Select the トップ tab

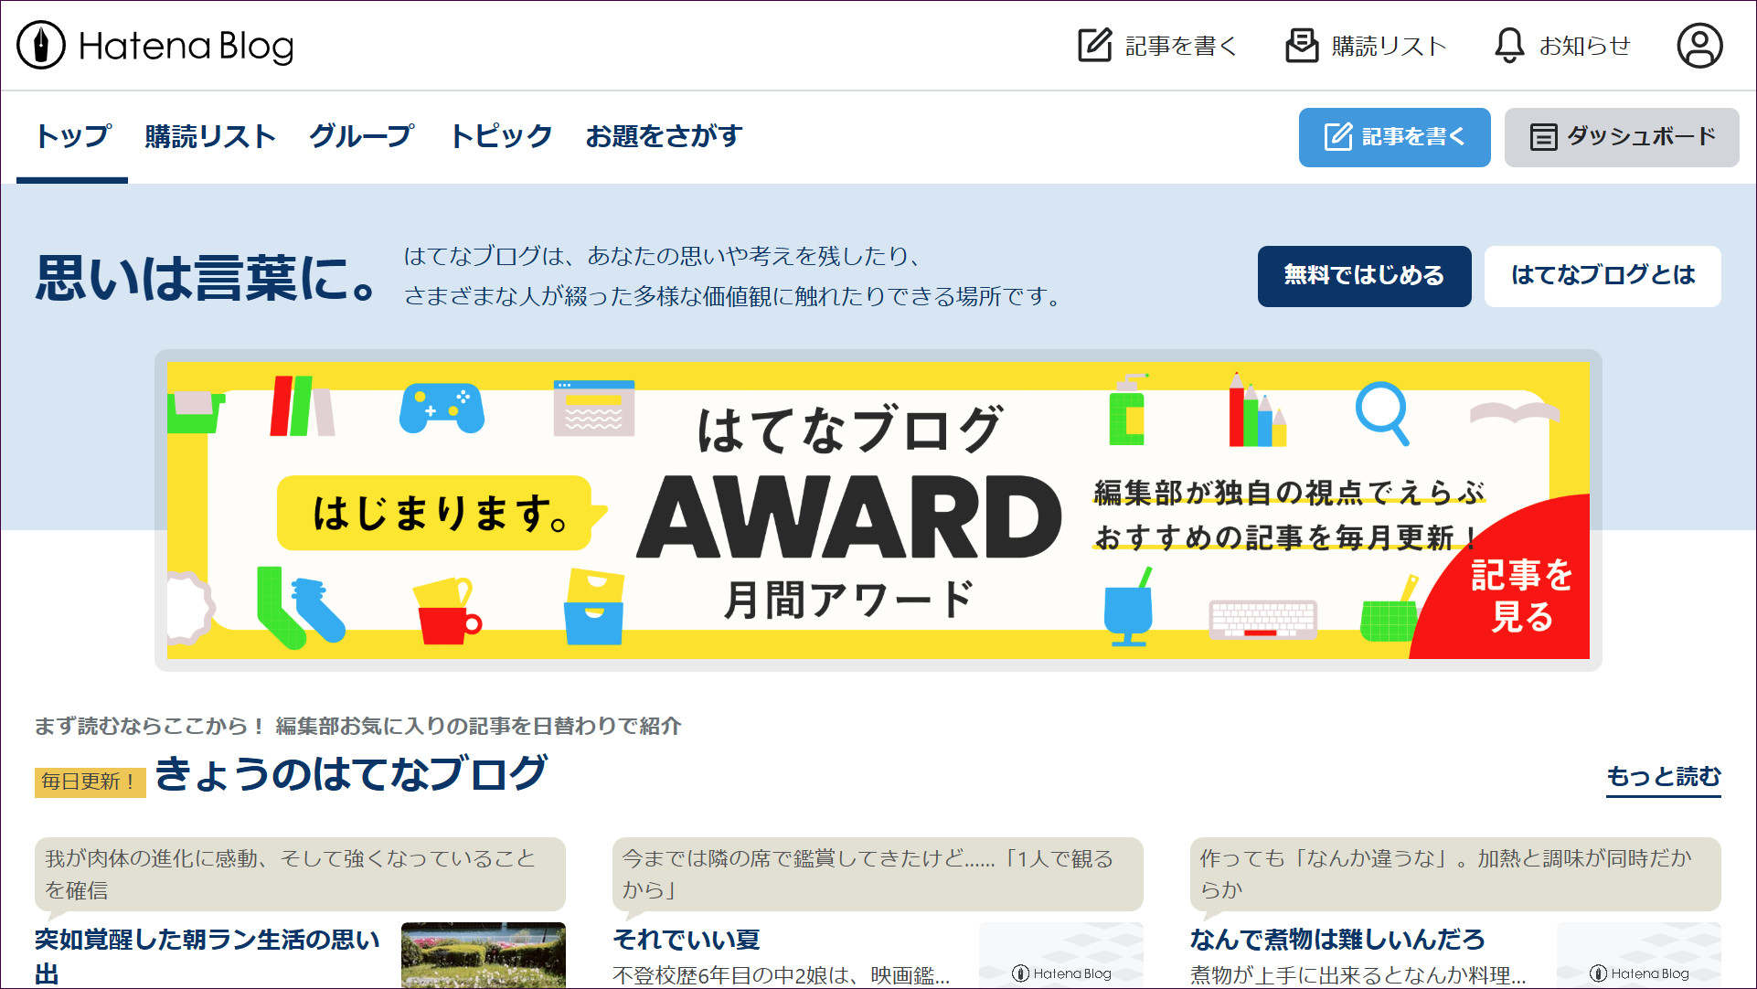click(72, 136)
